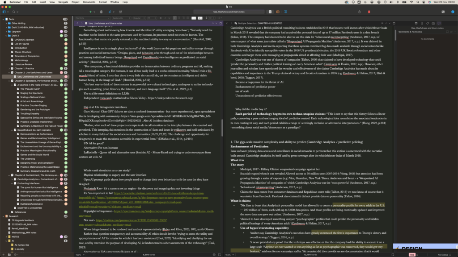Open the text color swatch
This screenshot has width=458, height=257.
[x=194, y=18]
